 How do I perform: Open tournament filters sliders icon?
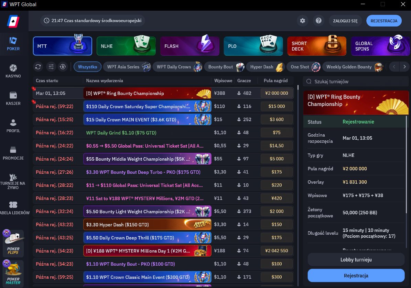tap(51, 67)
